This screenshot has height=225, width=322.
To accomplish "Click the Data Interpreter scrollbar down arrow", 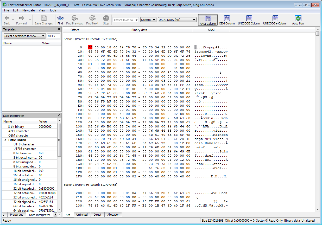I will (x=59, y=210).
